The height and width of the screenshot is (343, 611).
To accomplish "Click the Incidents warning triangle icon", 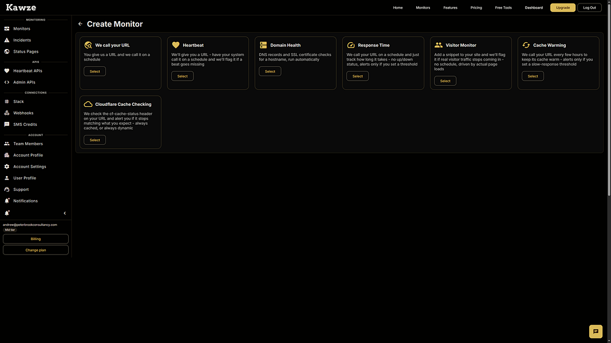I will tap(7, 40).
